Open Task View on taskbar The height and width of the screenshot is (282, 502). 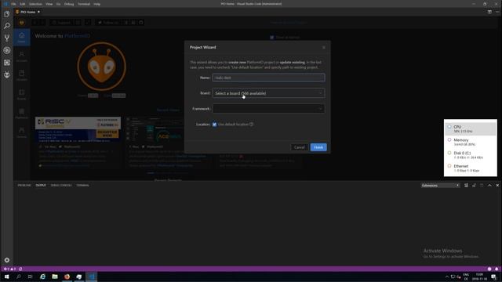[30, 277]
